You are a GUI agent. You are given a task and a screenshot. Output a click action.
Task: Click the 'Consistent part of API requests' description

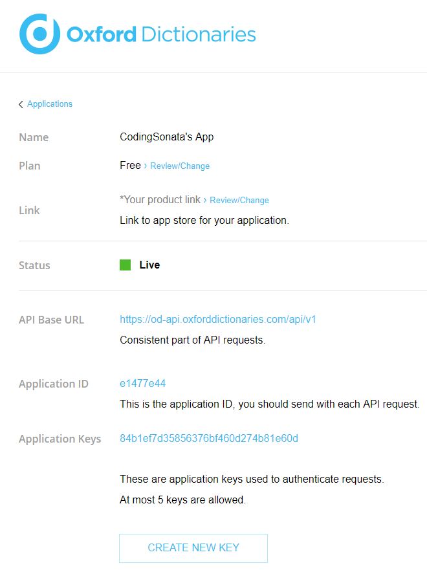192,340
